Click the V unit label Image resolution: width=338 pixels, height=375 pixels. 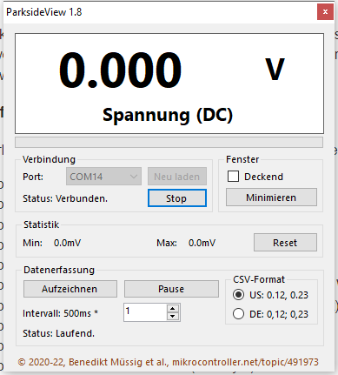[x=275, y=70]
